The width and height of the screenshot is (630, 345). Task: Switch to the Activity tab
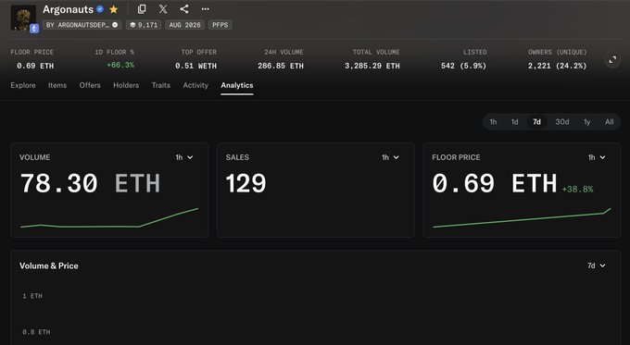click(x=195, y=85)
